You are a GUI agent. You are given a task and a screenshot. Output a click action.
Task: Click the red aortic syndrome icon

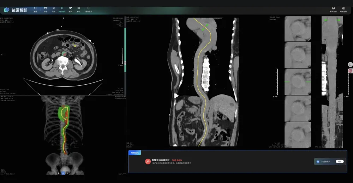tap(148, 161)
